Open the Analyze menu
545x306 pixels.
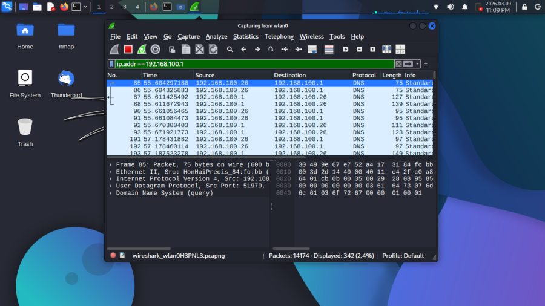point(216,37)
